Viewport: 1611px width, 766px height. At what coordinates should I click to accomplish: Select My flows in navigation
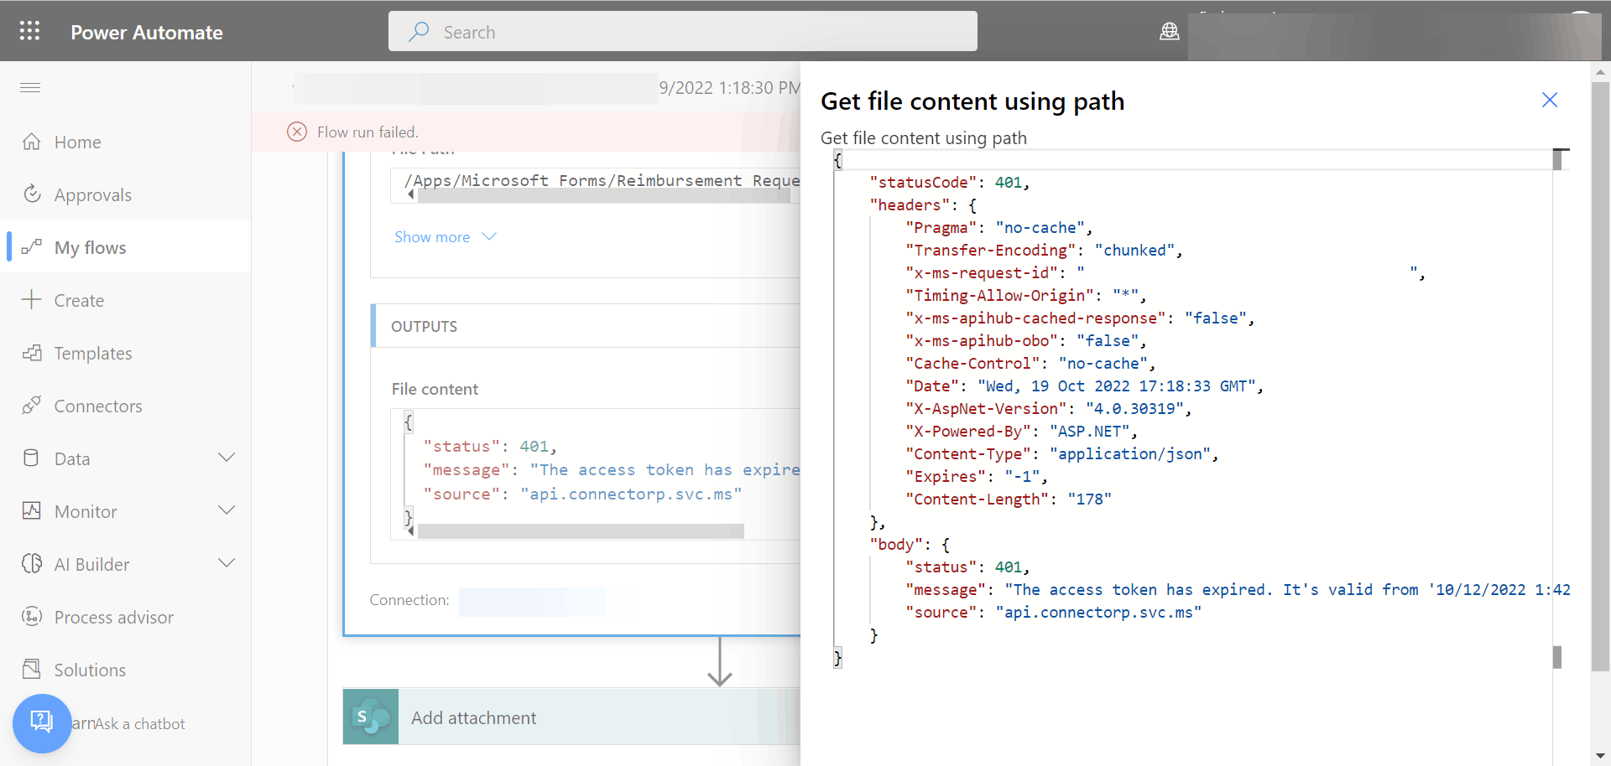coord(90,247)
